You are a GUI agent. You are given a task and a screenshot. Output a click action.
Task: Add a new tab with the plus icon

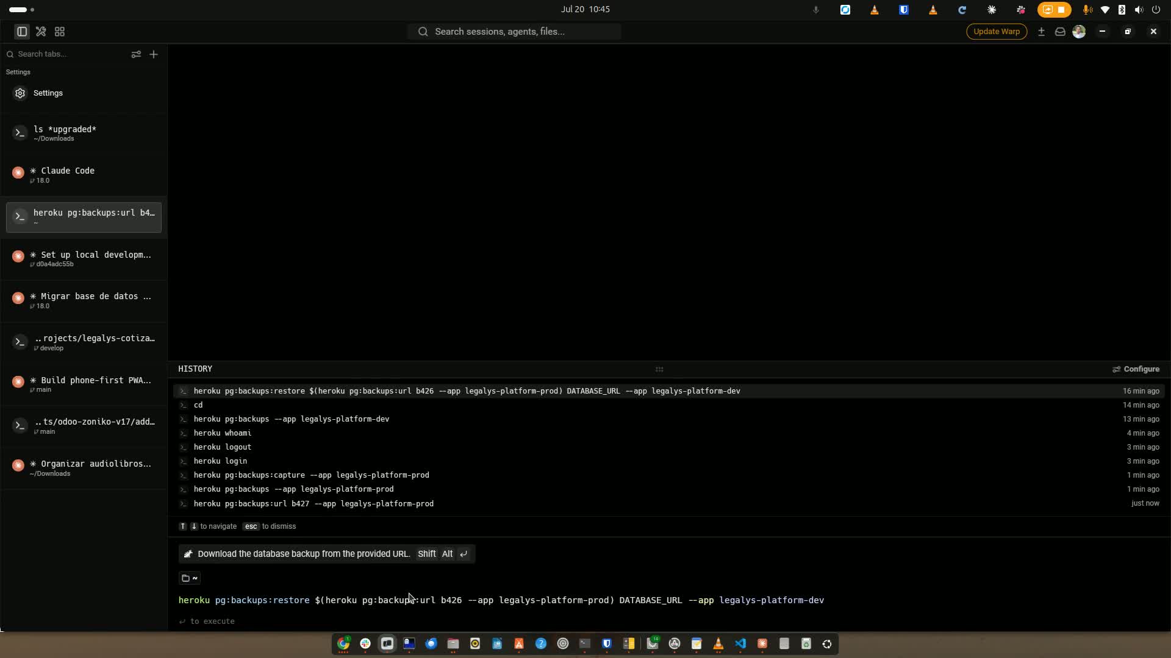[154, 54]
